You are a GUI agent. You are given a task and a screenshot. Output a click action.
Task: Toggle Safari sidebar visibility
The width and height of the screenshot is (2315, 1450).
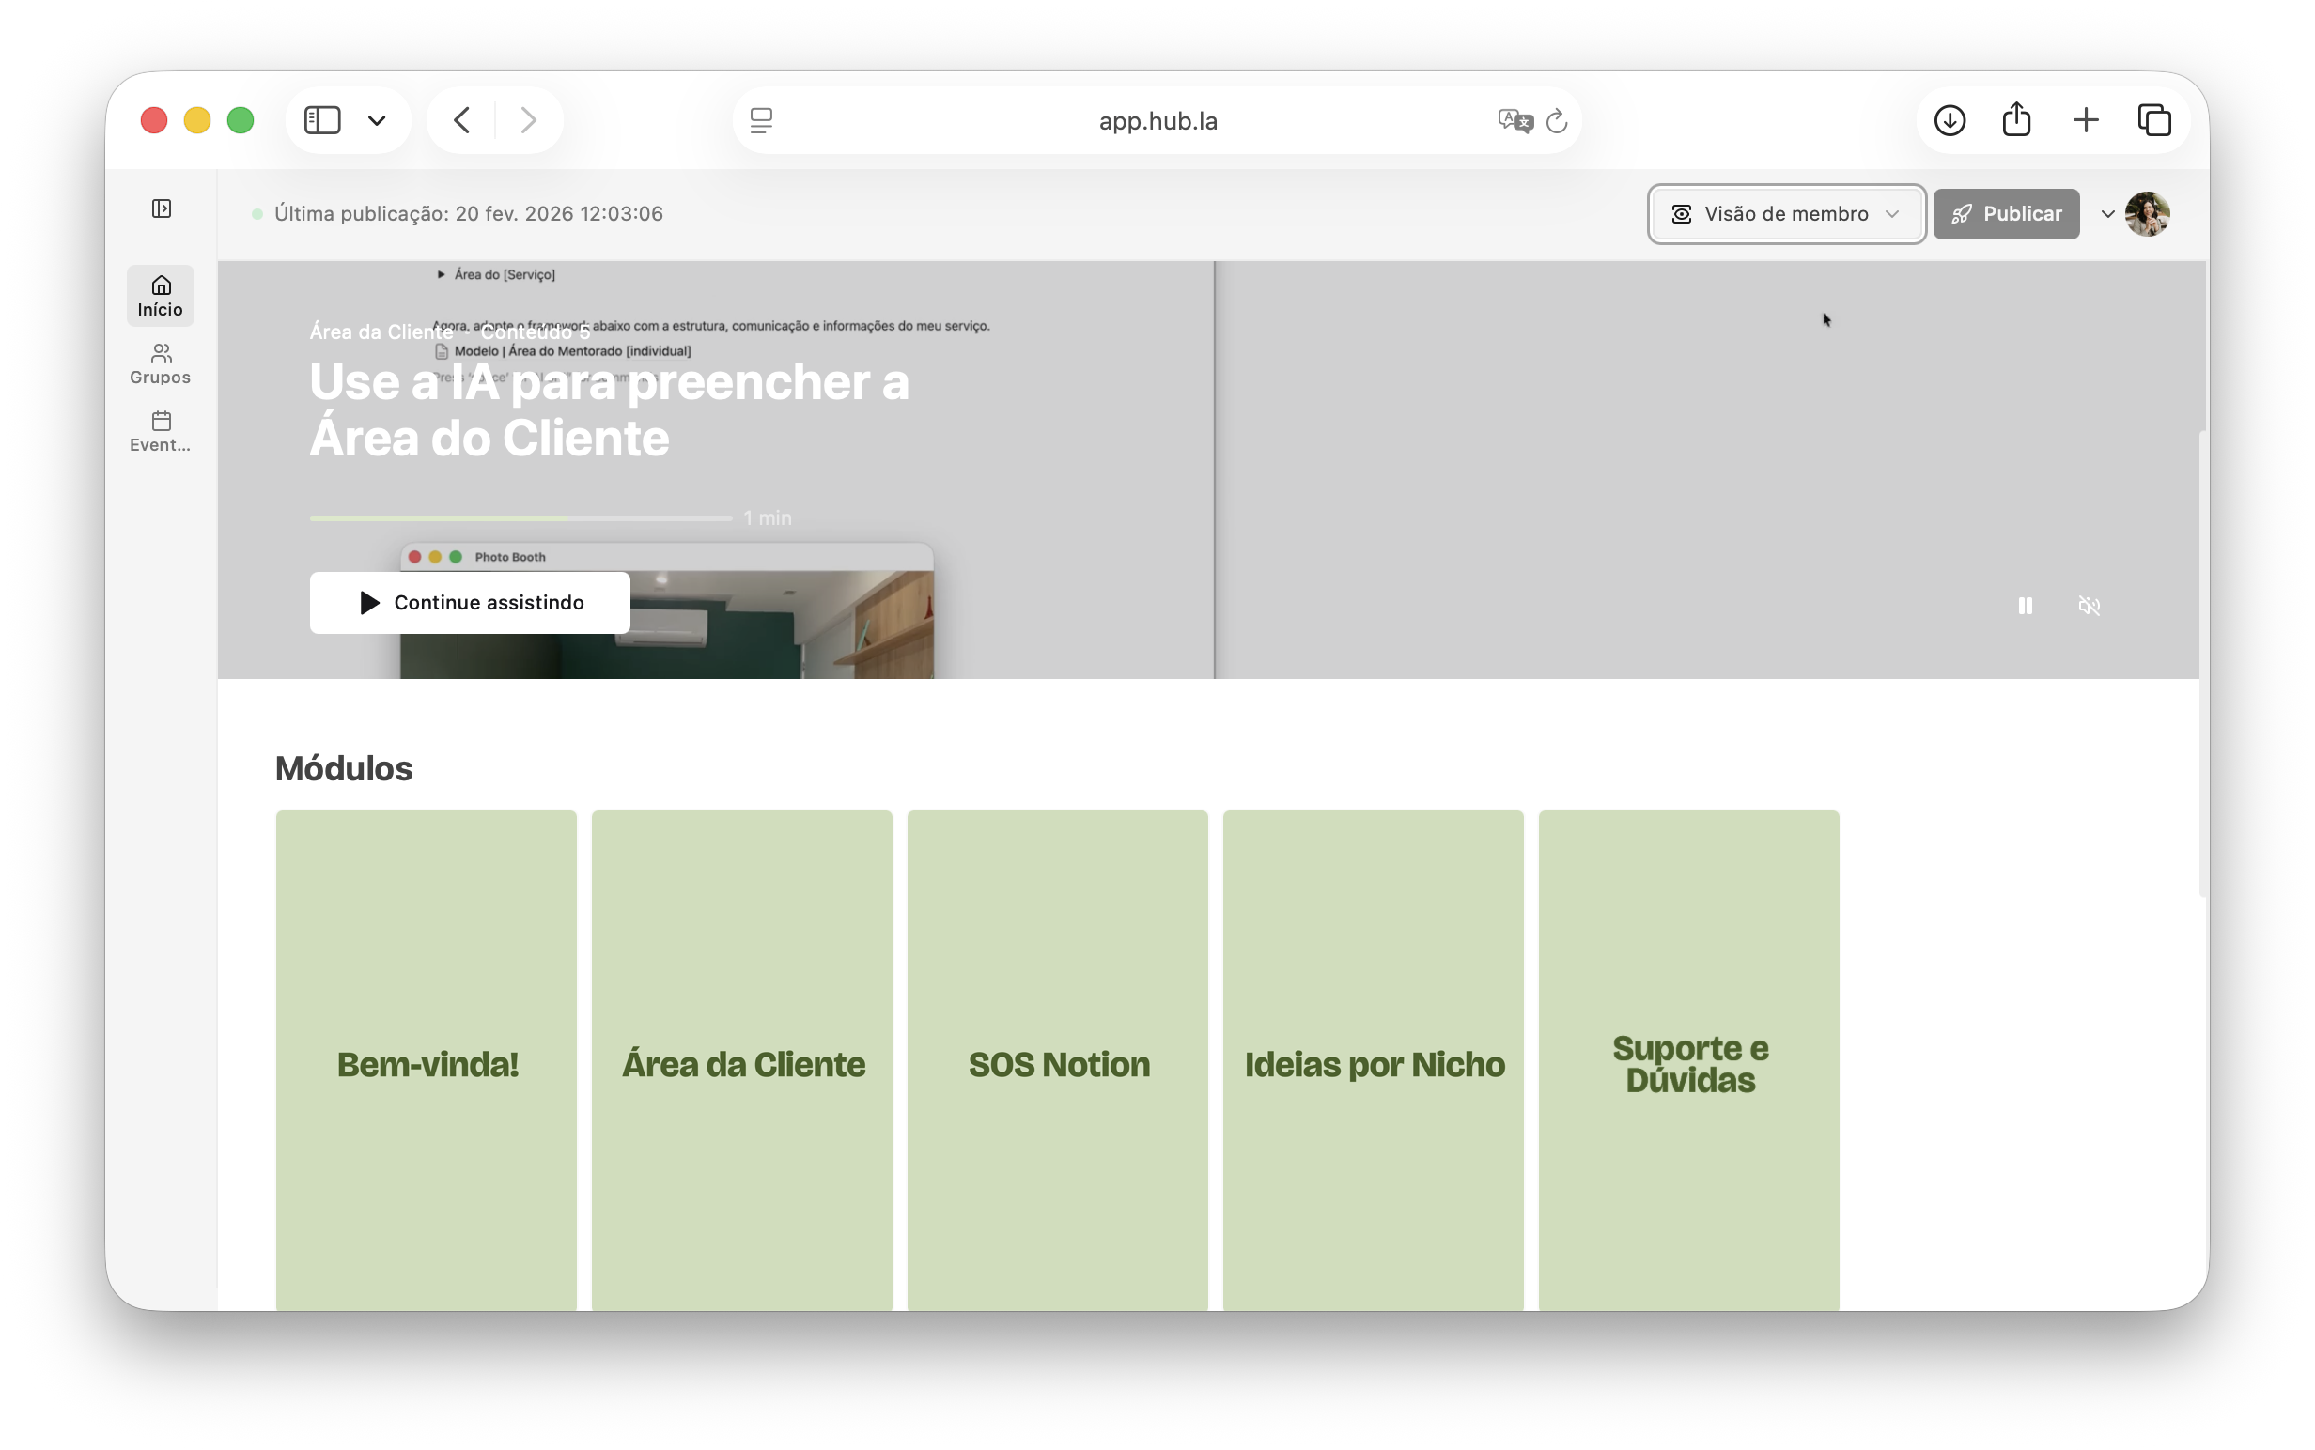(x=322, y=121)
